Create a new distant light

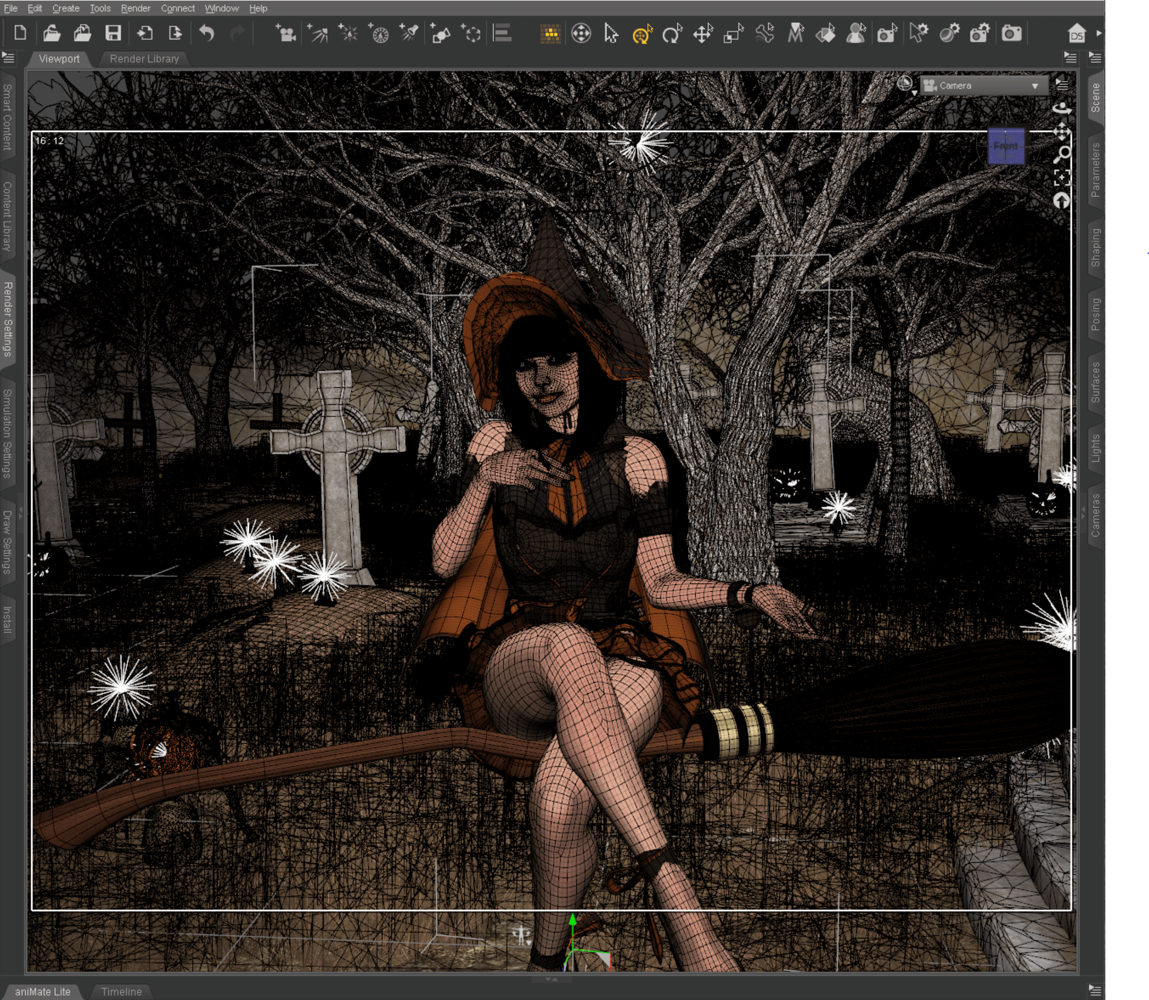tap(318, 33)
